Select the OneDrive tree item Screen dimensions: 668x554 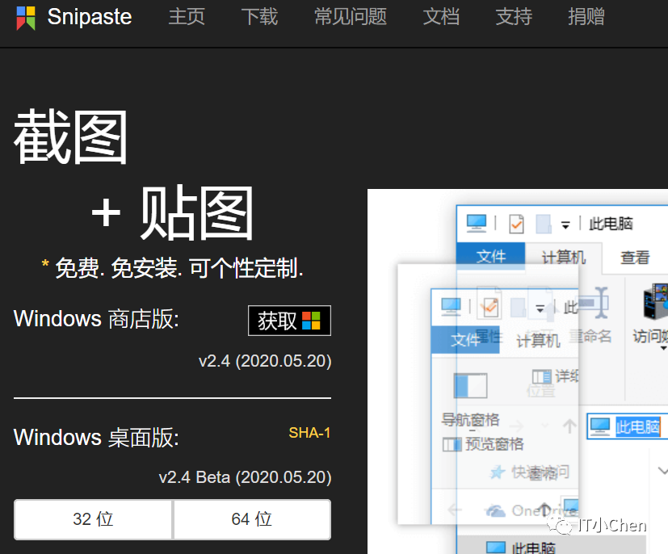pyautogui.click(x=532, y=510)
